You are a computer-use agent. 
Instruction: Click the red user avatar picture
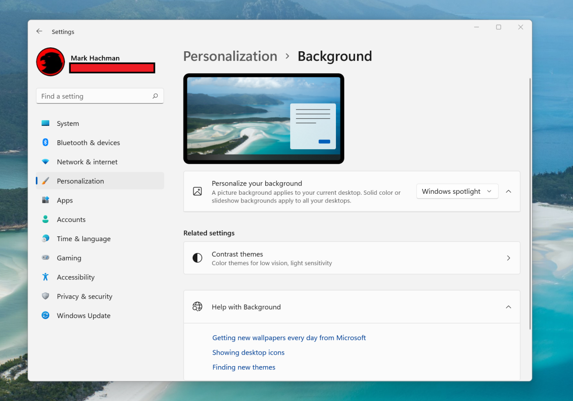(51, 62)
